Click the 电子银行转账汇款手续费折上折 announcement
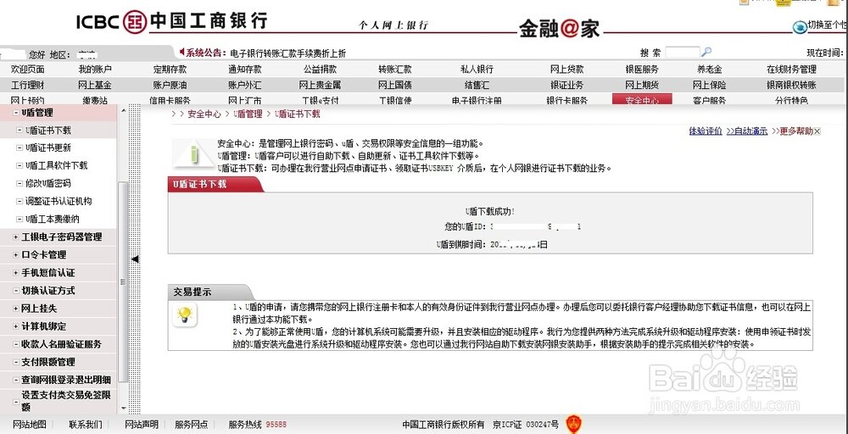Image resolution: width=848 pixels, height=434 pixels. tap(287, 53)
